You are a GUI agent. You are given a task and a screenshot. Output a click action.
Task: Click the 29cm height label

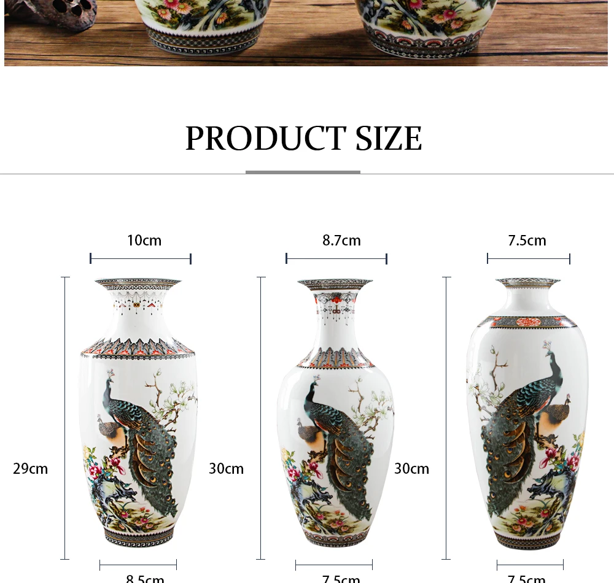point(30,468)
